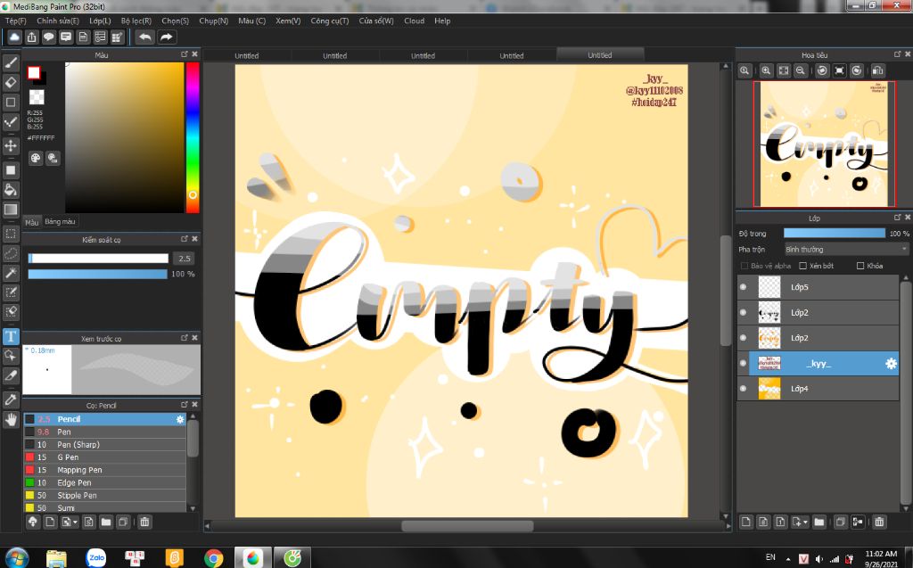Screen dimensions: 913x568
Task: Switch to the Bảng màu tab
Action: pos(60,222)
